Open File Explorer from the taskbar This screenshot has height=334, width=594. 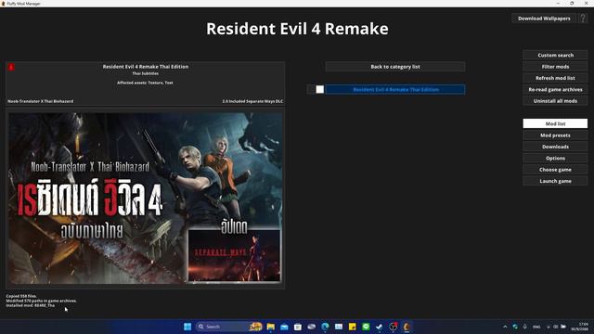coord(270,327)
